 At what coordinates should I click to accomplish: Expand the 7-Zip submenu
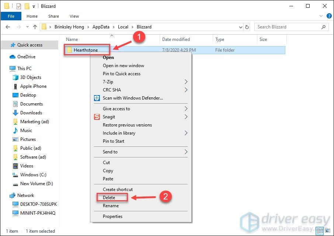point(141,82)
